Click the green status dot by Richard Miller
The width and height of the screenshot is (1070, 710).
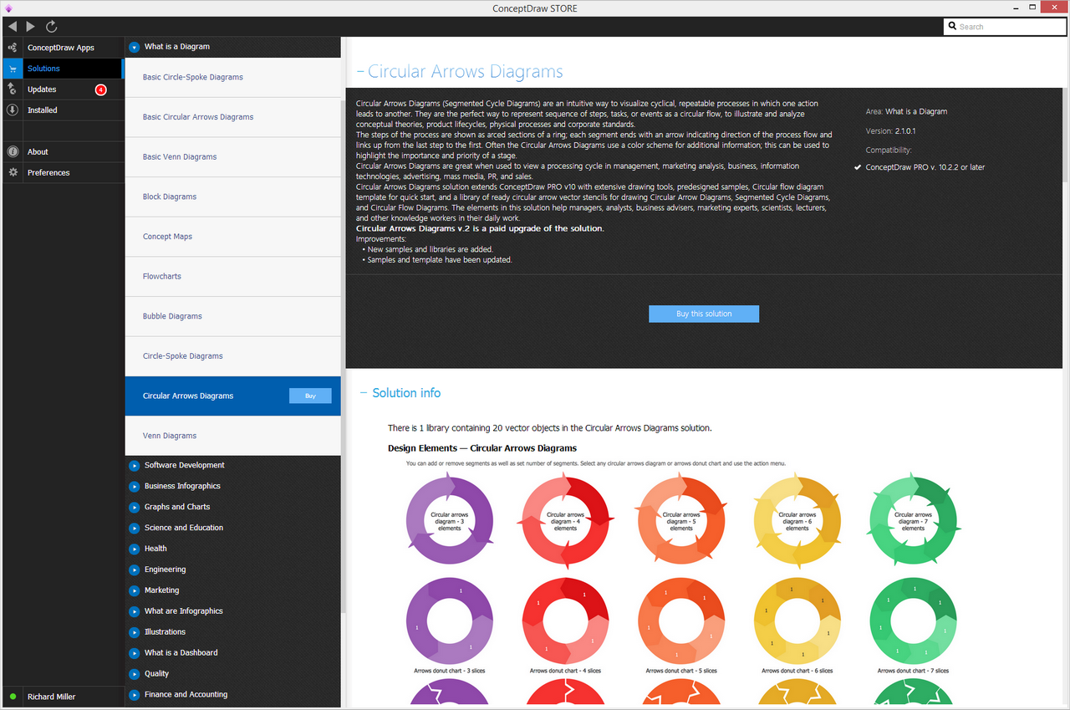click(x=13, y=697)
